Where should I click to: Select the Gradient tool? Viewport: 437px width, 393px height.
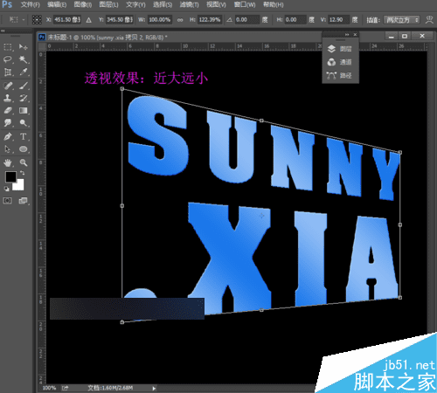[x=24, y=111]
